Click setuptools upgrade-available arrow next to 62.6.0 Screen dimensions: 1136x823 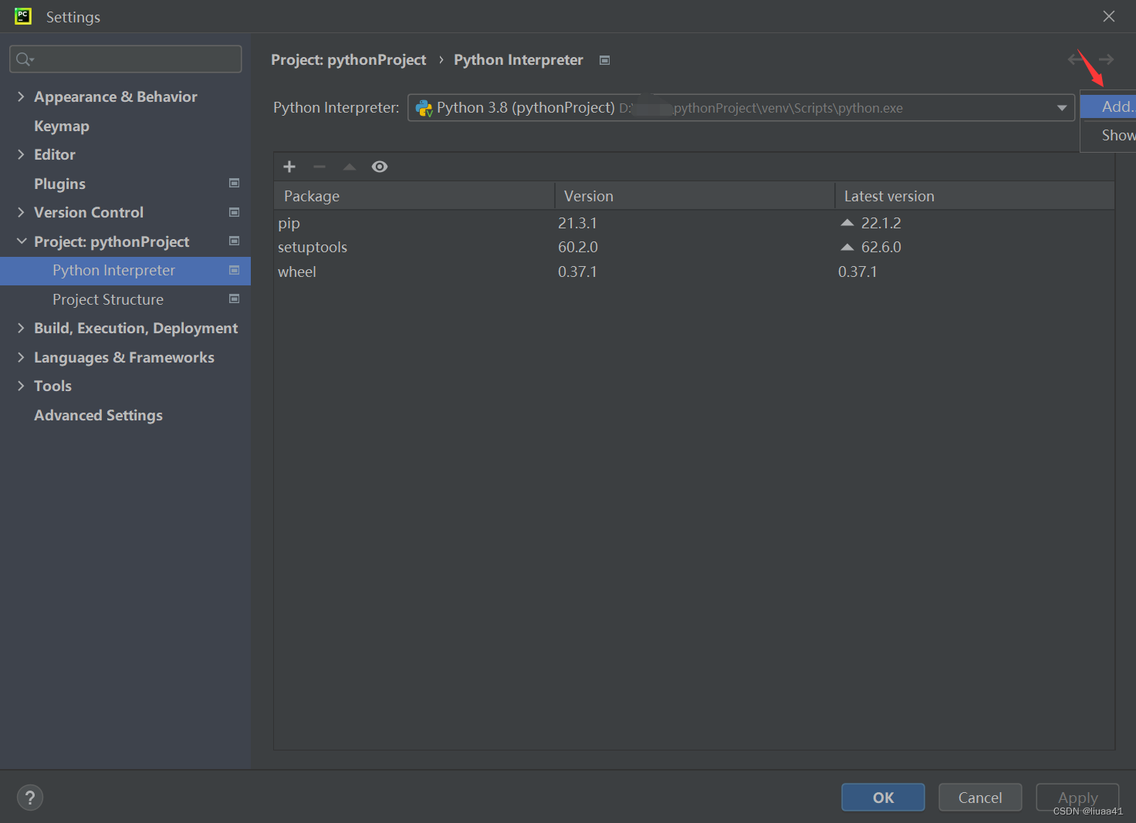click(847, 247)
